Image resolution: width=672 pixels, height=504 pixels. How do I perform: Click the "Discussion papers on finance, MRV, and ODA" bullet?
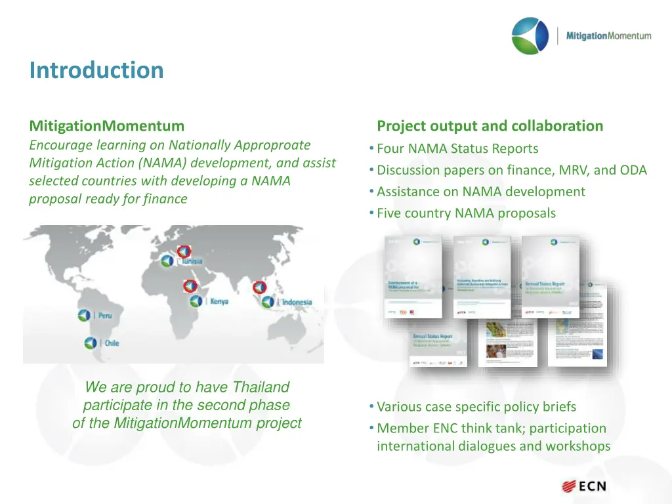click(508, 170)
